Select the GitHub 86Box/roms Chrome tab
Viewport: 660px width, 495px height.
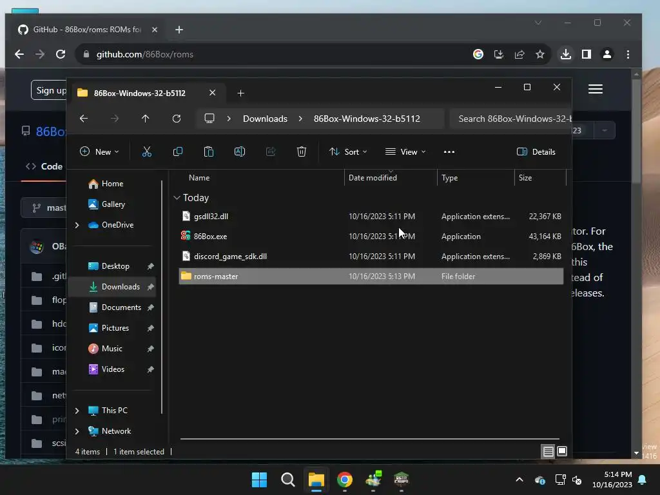click(86, 30)
